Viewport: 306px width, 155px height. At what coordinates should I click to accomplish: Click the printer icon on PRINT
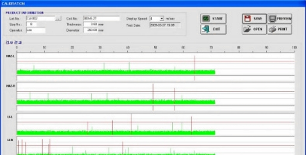(x=272, y=29)
